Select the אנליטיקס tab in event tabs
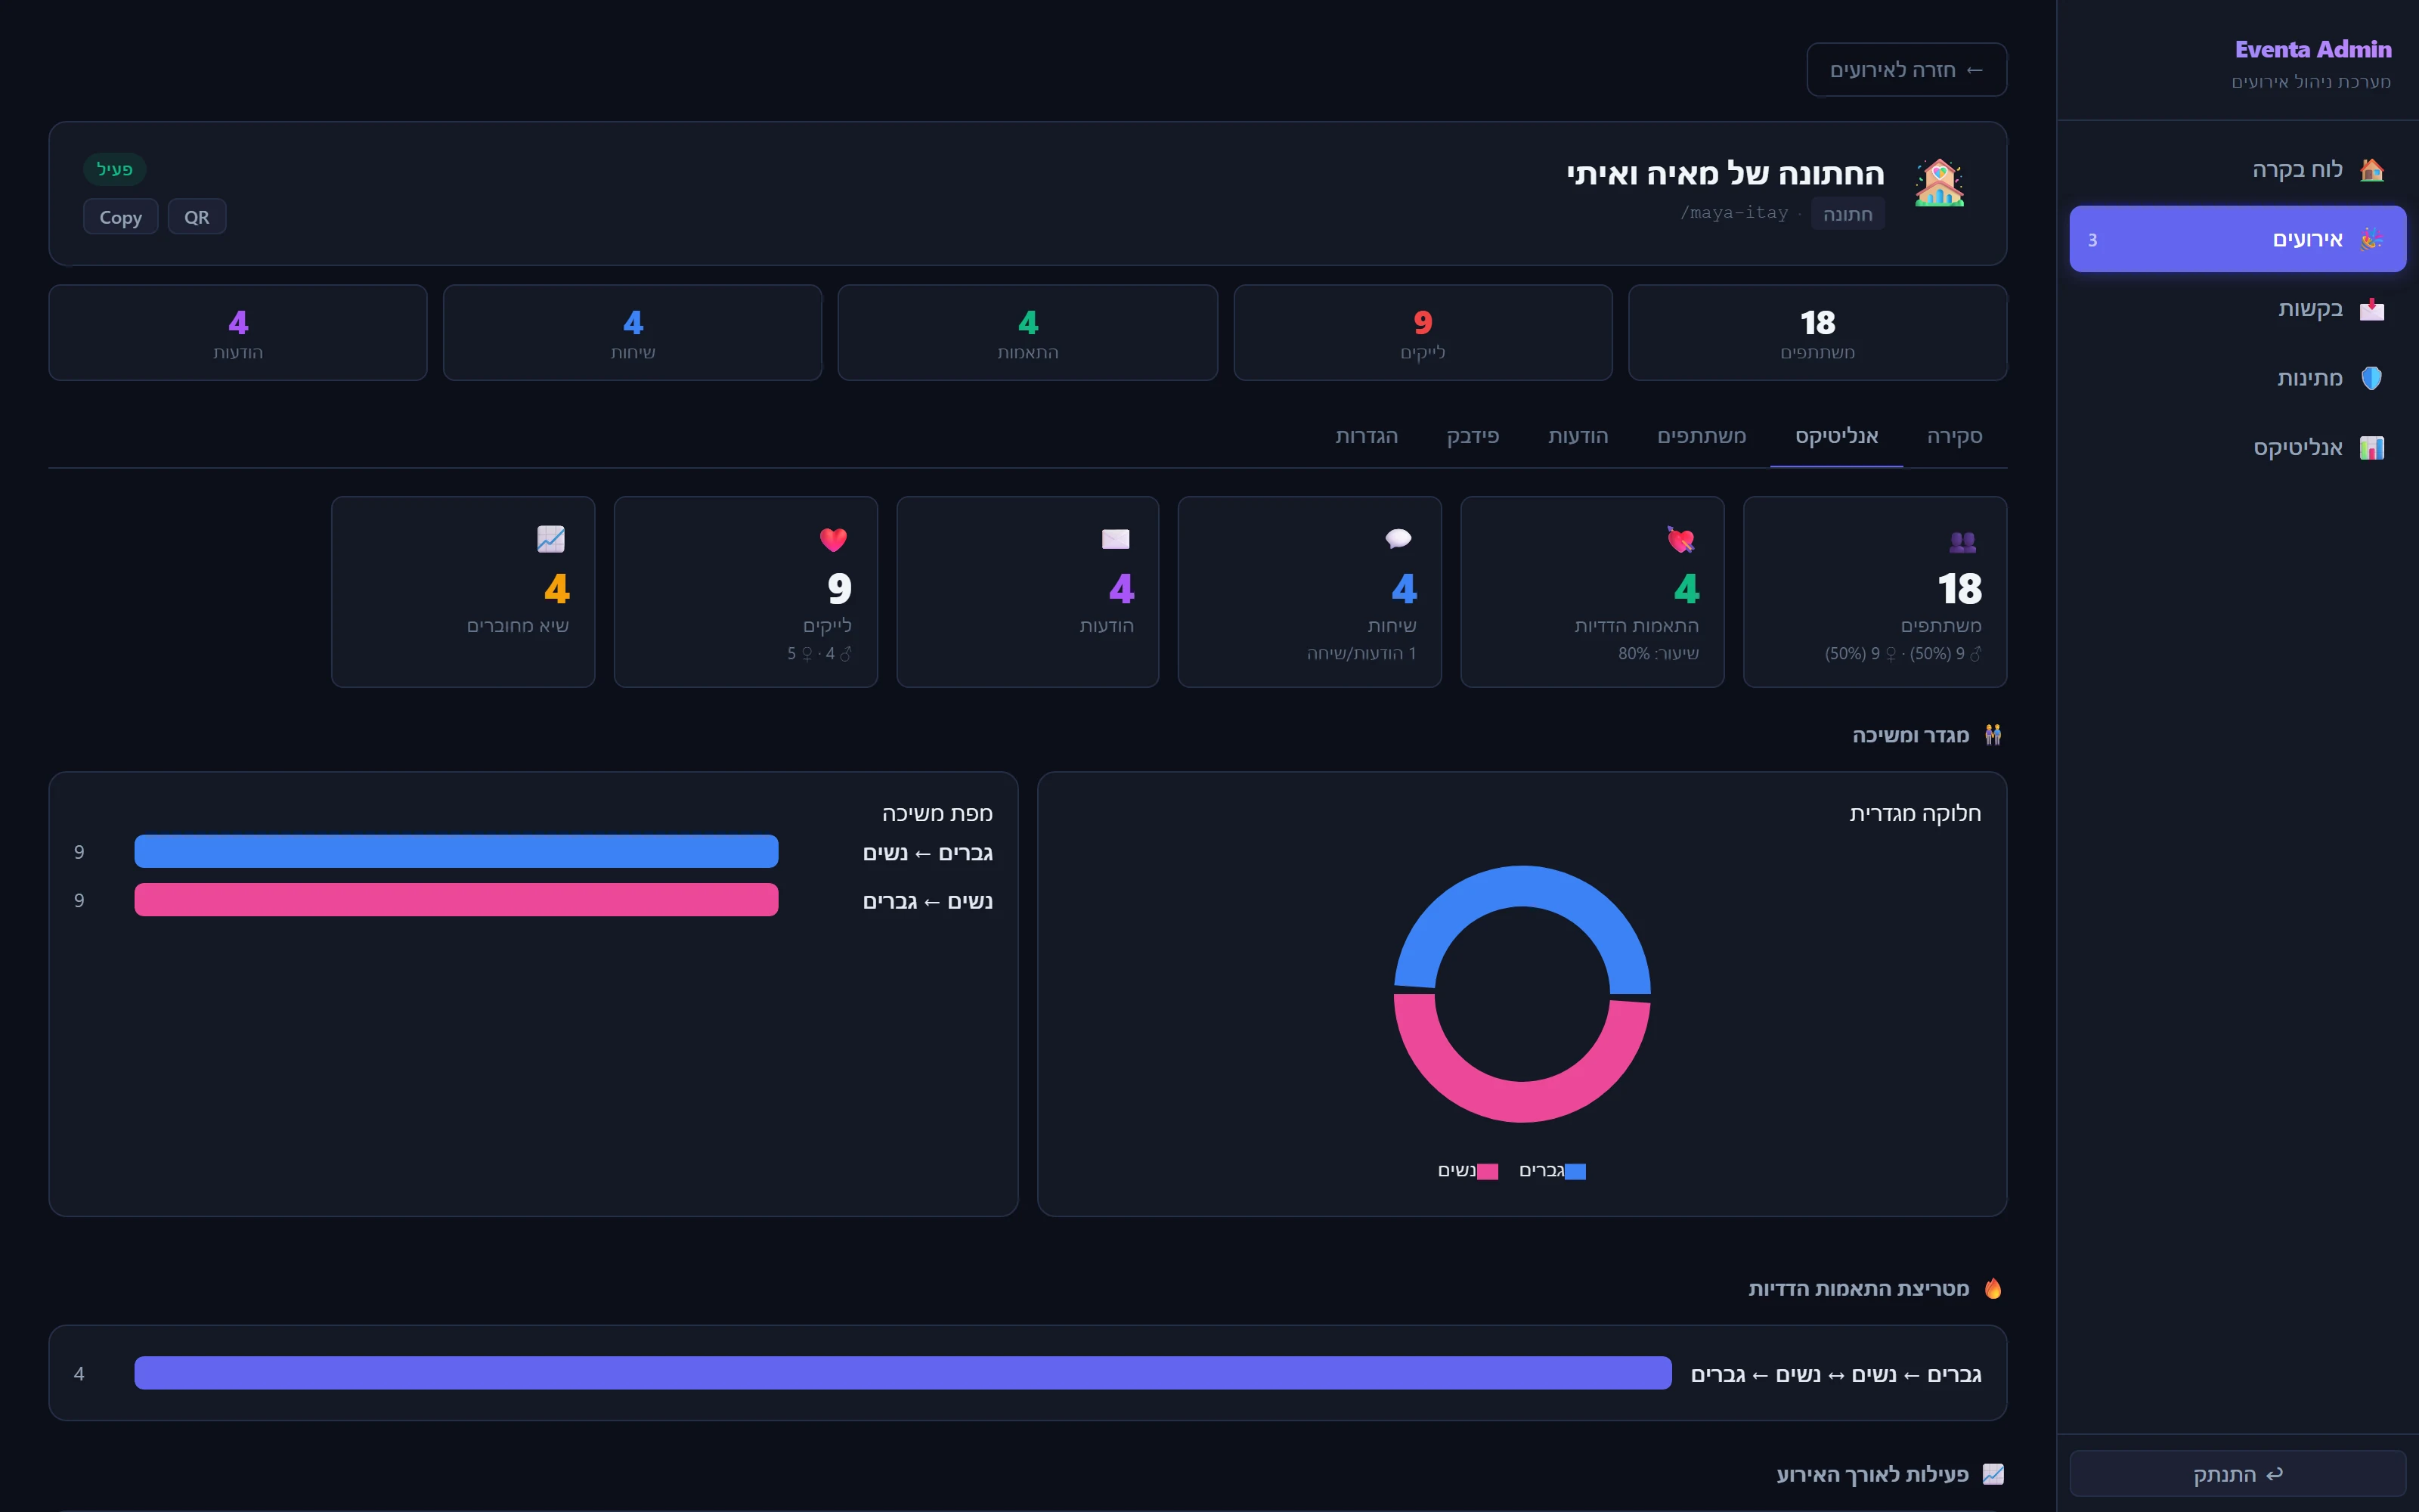 1836,436
